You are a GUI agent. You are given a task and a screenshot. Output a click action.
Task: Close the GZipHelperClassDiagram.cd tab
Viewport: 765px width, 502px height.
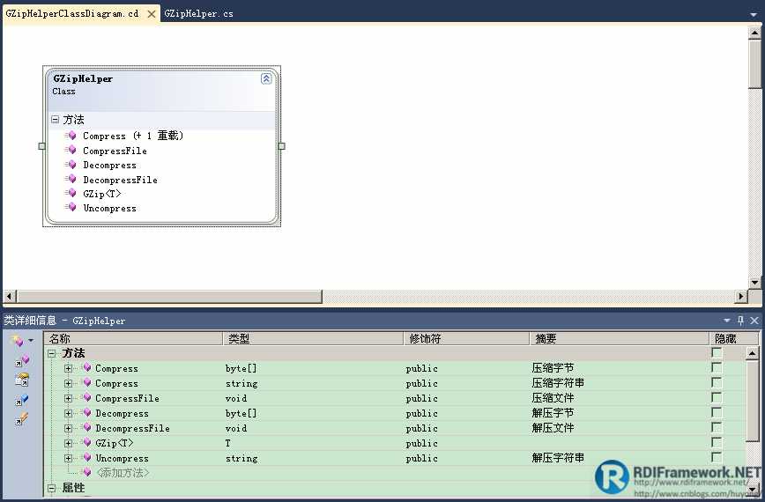coord(152,14)
